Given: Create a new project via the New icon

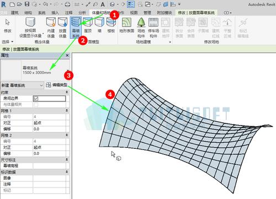Looking at the screenshot, I should point(12,4).
